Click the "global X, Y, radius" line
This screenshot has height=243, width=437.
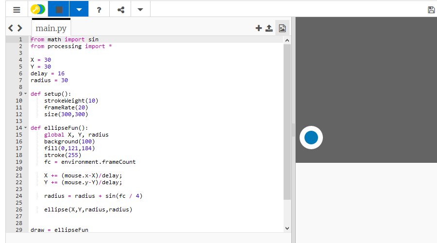pos(76,135)
